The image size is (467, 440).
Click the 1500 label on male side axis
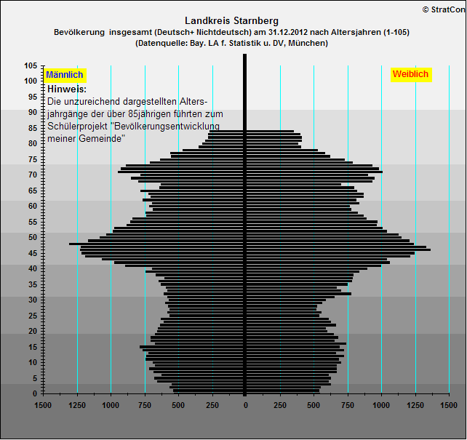pyautogui.click(x=44, y=404)
